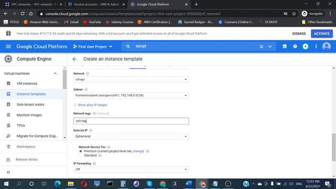The height and width of the screenshot is (189, 336).
Task: Open the Udemy Courses bookmark
Action: click(x=120, y=22)
